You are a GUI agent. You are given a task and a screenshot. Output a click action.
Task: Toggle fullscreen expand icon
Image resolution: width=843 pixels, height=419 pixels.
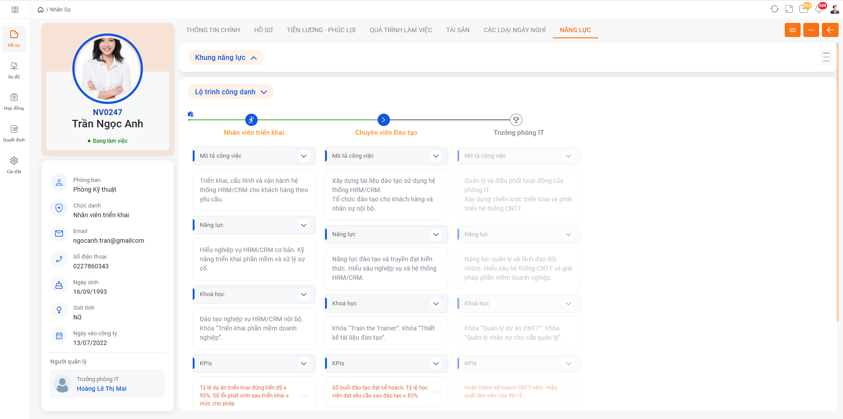(x=789, y=9)
